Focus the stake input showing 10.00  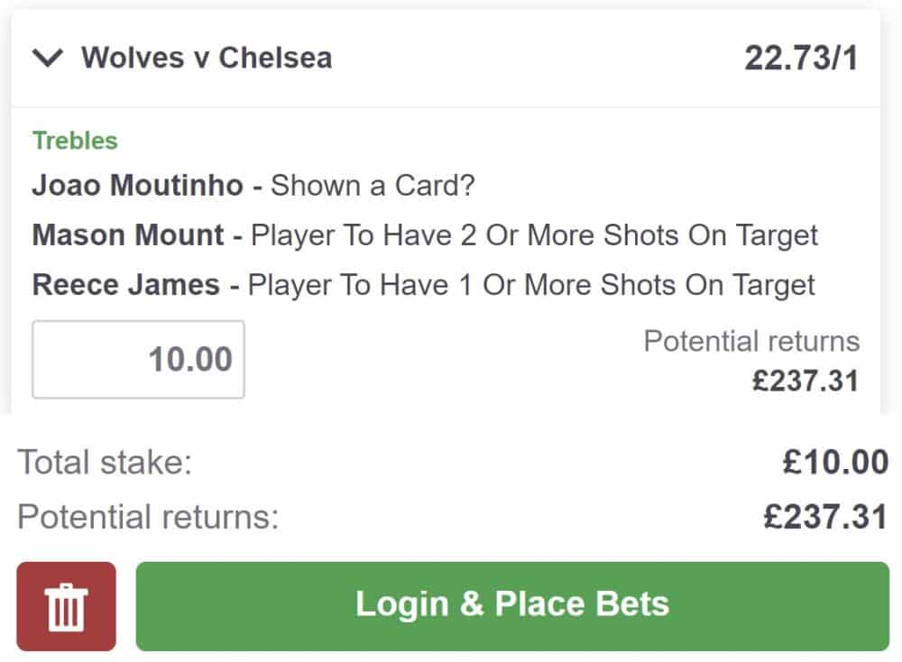click(138, 359)
